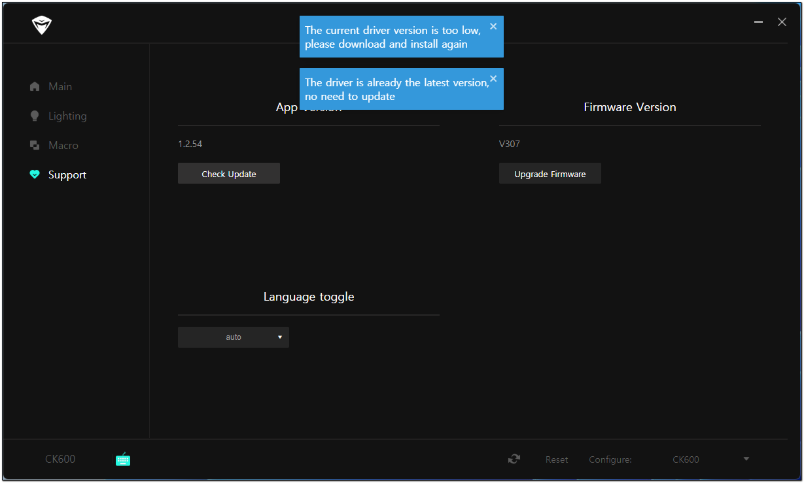Click Reset in the bottom bar
This screenshot has height=483, width=804.
557,459
